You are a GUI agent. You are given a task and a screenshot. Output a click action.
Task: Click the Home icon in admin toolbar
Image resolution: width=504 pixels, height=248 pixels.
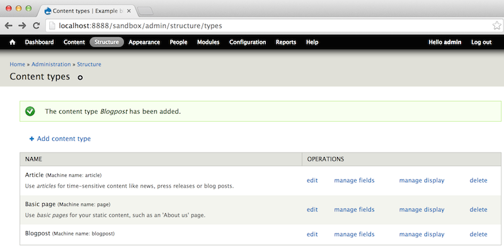click(12, 42)
